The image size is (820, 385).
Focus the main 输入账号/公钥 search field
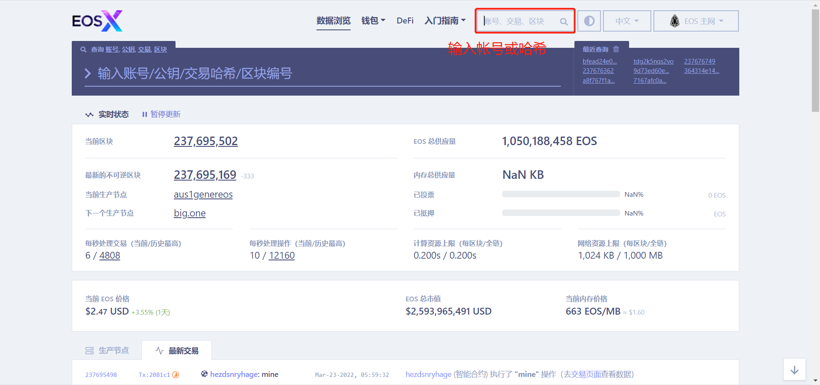pyautogui.click(x=322, y=74)
